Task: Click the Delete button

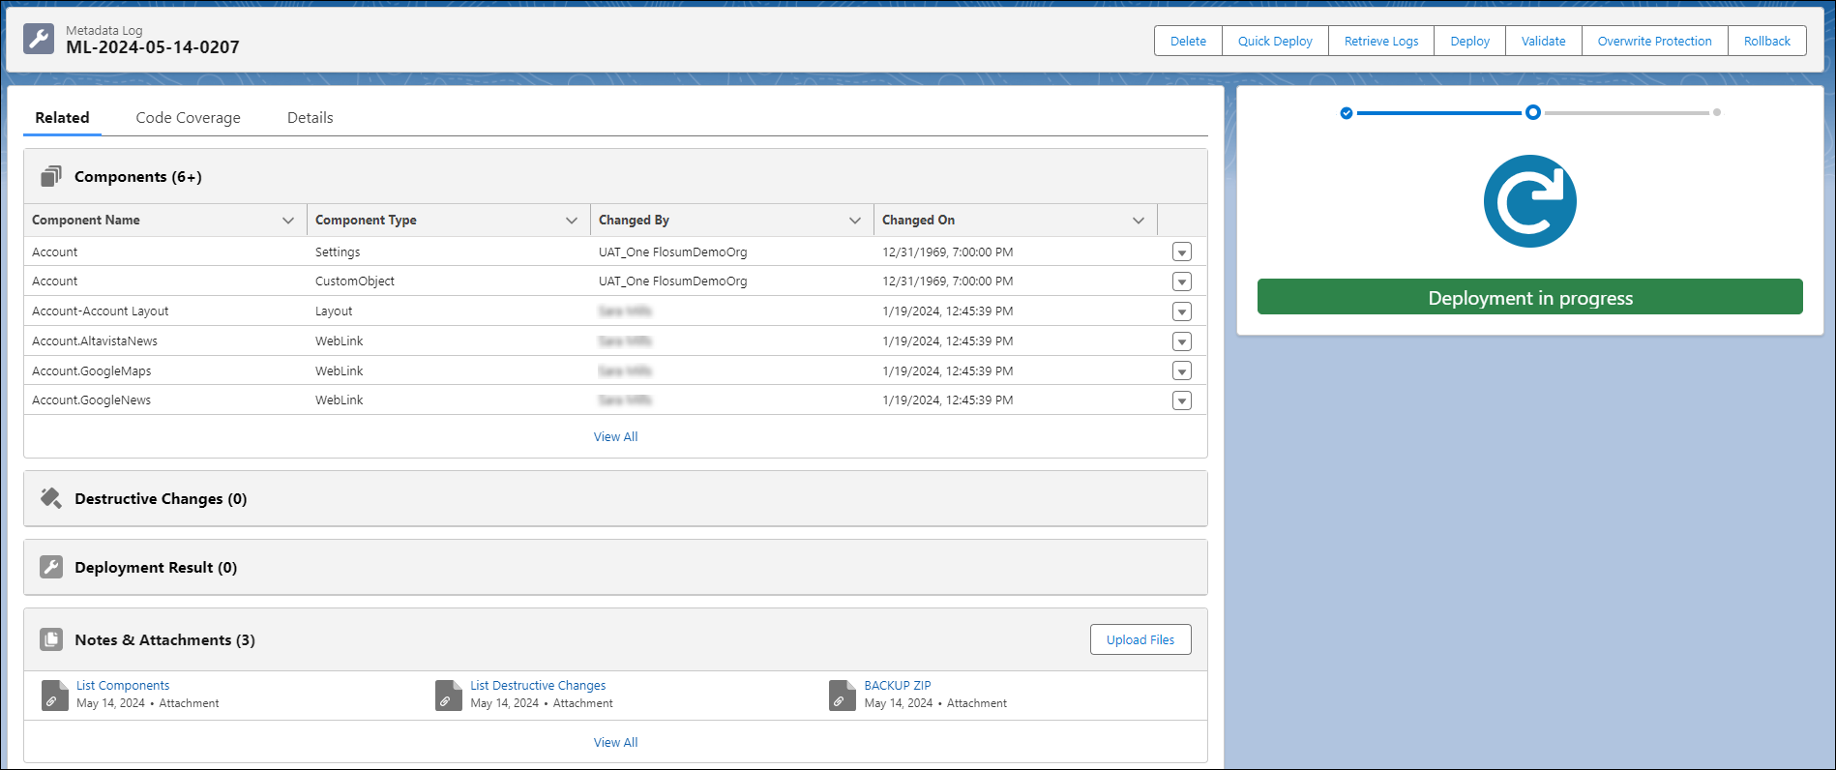Action: click(1188, 41)
